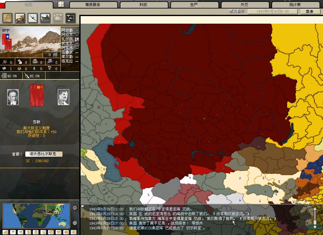This screenshot has height=235, width=323.
Task: Click the world minimap
Action: coord(36,216)
